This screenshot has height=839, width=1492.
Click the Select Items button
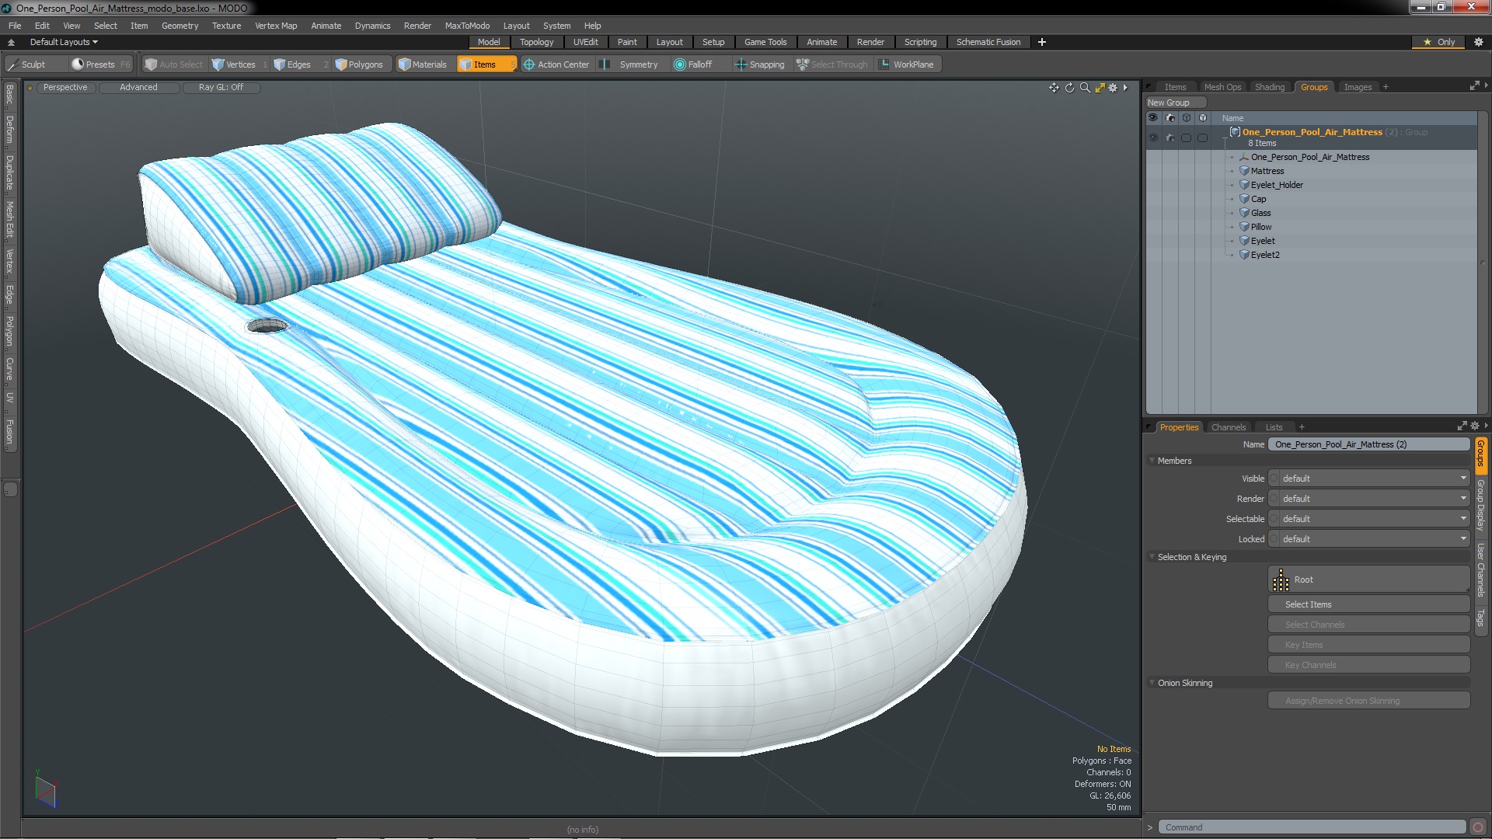[x=1368, y=604]
